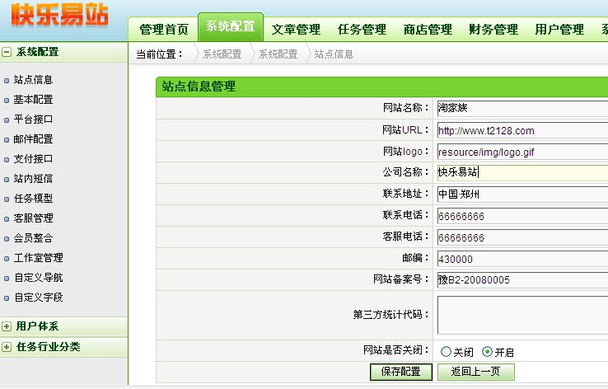Screen dimensions: 608x389
Task: Select the 系统配置 top tab
Action: (x=231, y=26)
